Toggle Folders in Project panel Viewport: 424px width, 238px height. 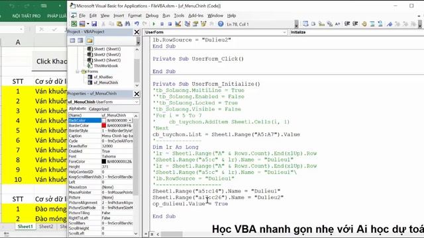(89, 40)
